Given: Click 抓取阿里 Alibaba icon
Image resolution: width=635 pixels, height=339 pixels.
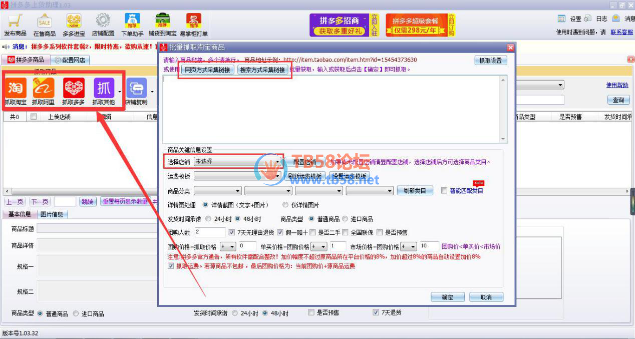Looking at the screenshot, I should [x=43, y=92].
